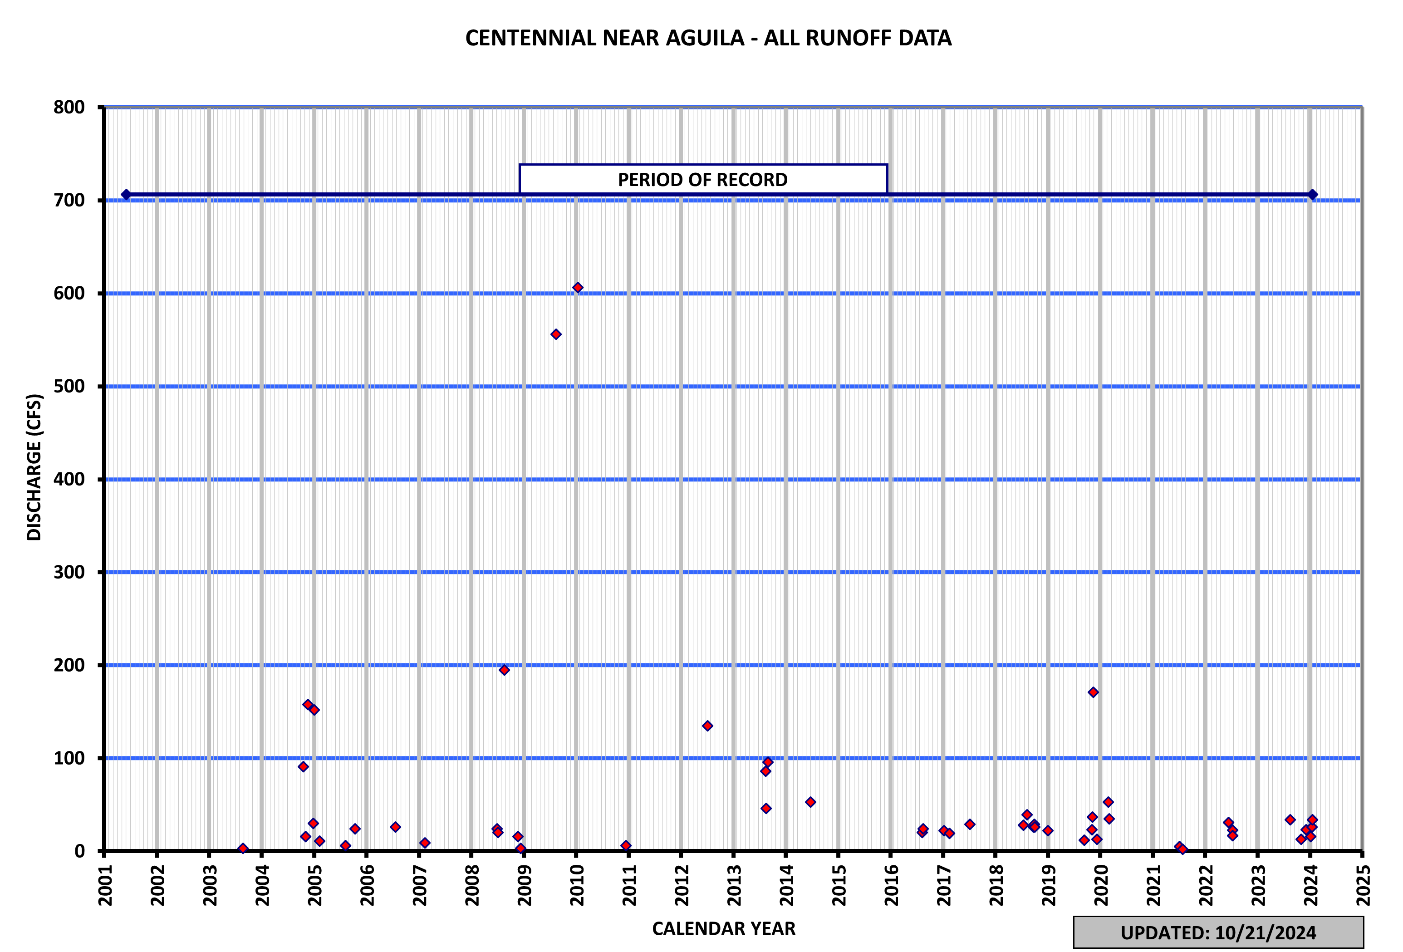Image resolution: width=1403 pixels, height=952 pixels.
Task: Select the peak data point near 606 CFS in 2010
Action: (x=577, y=287)
